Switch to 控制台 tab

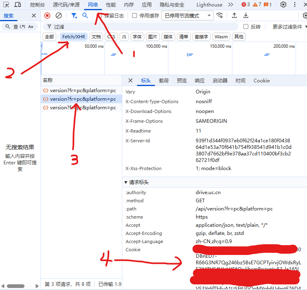tap(37, 5)
